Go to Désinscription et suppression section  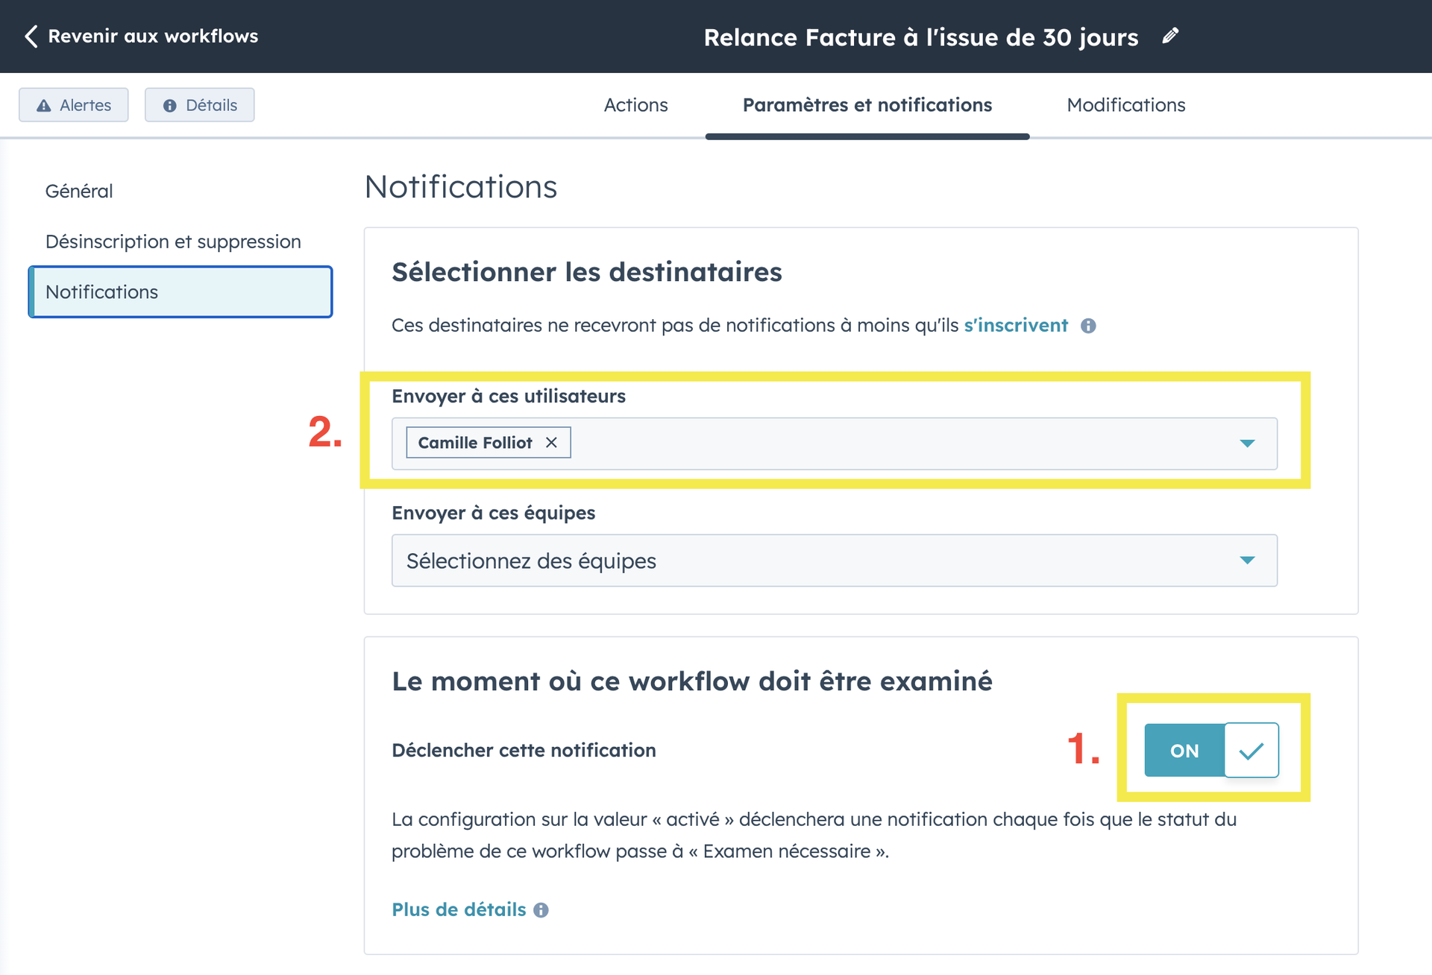pyautogui.click(x=173, y=242)
